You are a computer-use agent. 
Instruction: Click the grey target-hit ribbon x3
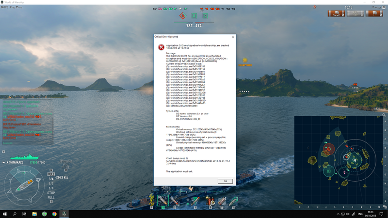(355, 14)
